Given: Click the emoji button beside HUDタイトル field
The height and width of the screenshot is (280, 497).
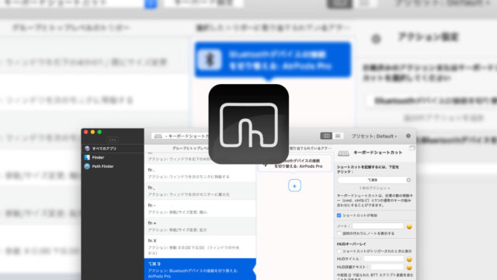Looking at the screenshot, I should tap(409, 259).
